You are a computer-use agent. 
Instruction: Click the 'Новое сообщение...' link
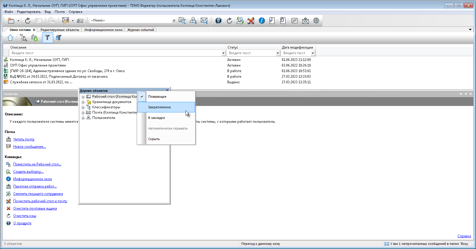click(29, 147)
